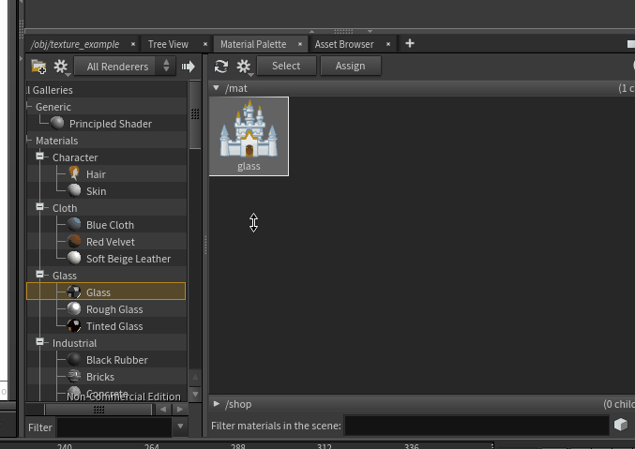Collapse the Cloth category in gallery tree
635x449 pixels.
tap(40, 207)
